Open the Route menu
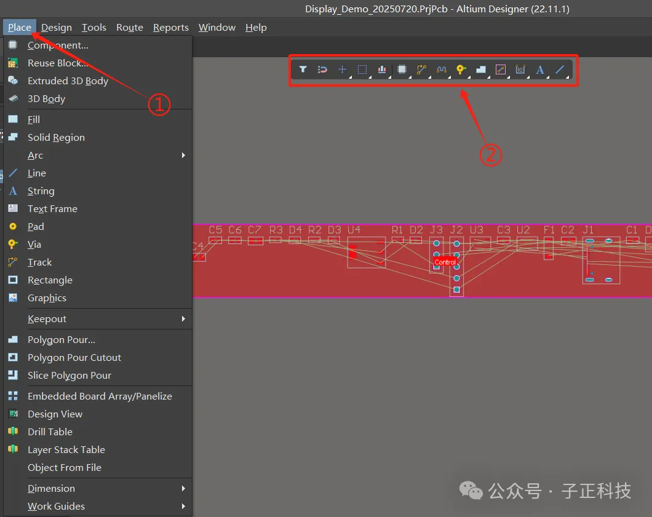652x517 pixels. (x=130, y=28)
